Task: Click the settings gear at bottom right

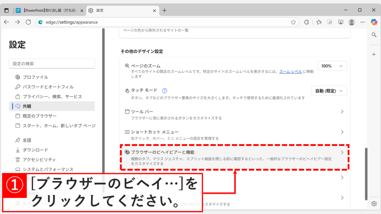Action: pyautogui.click(x=374, y=204)
